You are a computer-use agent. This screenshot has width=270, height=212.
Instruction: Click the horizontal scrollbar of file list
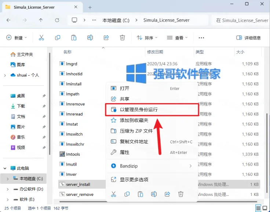point(158,201)
